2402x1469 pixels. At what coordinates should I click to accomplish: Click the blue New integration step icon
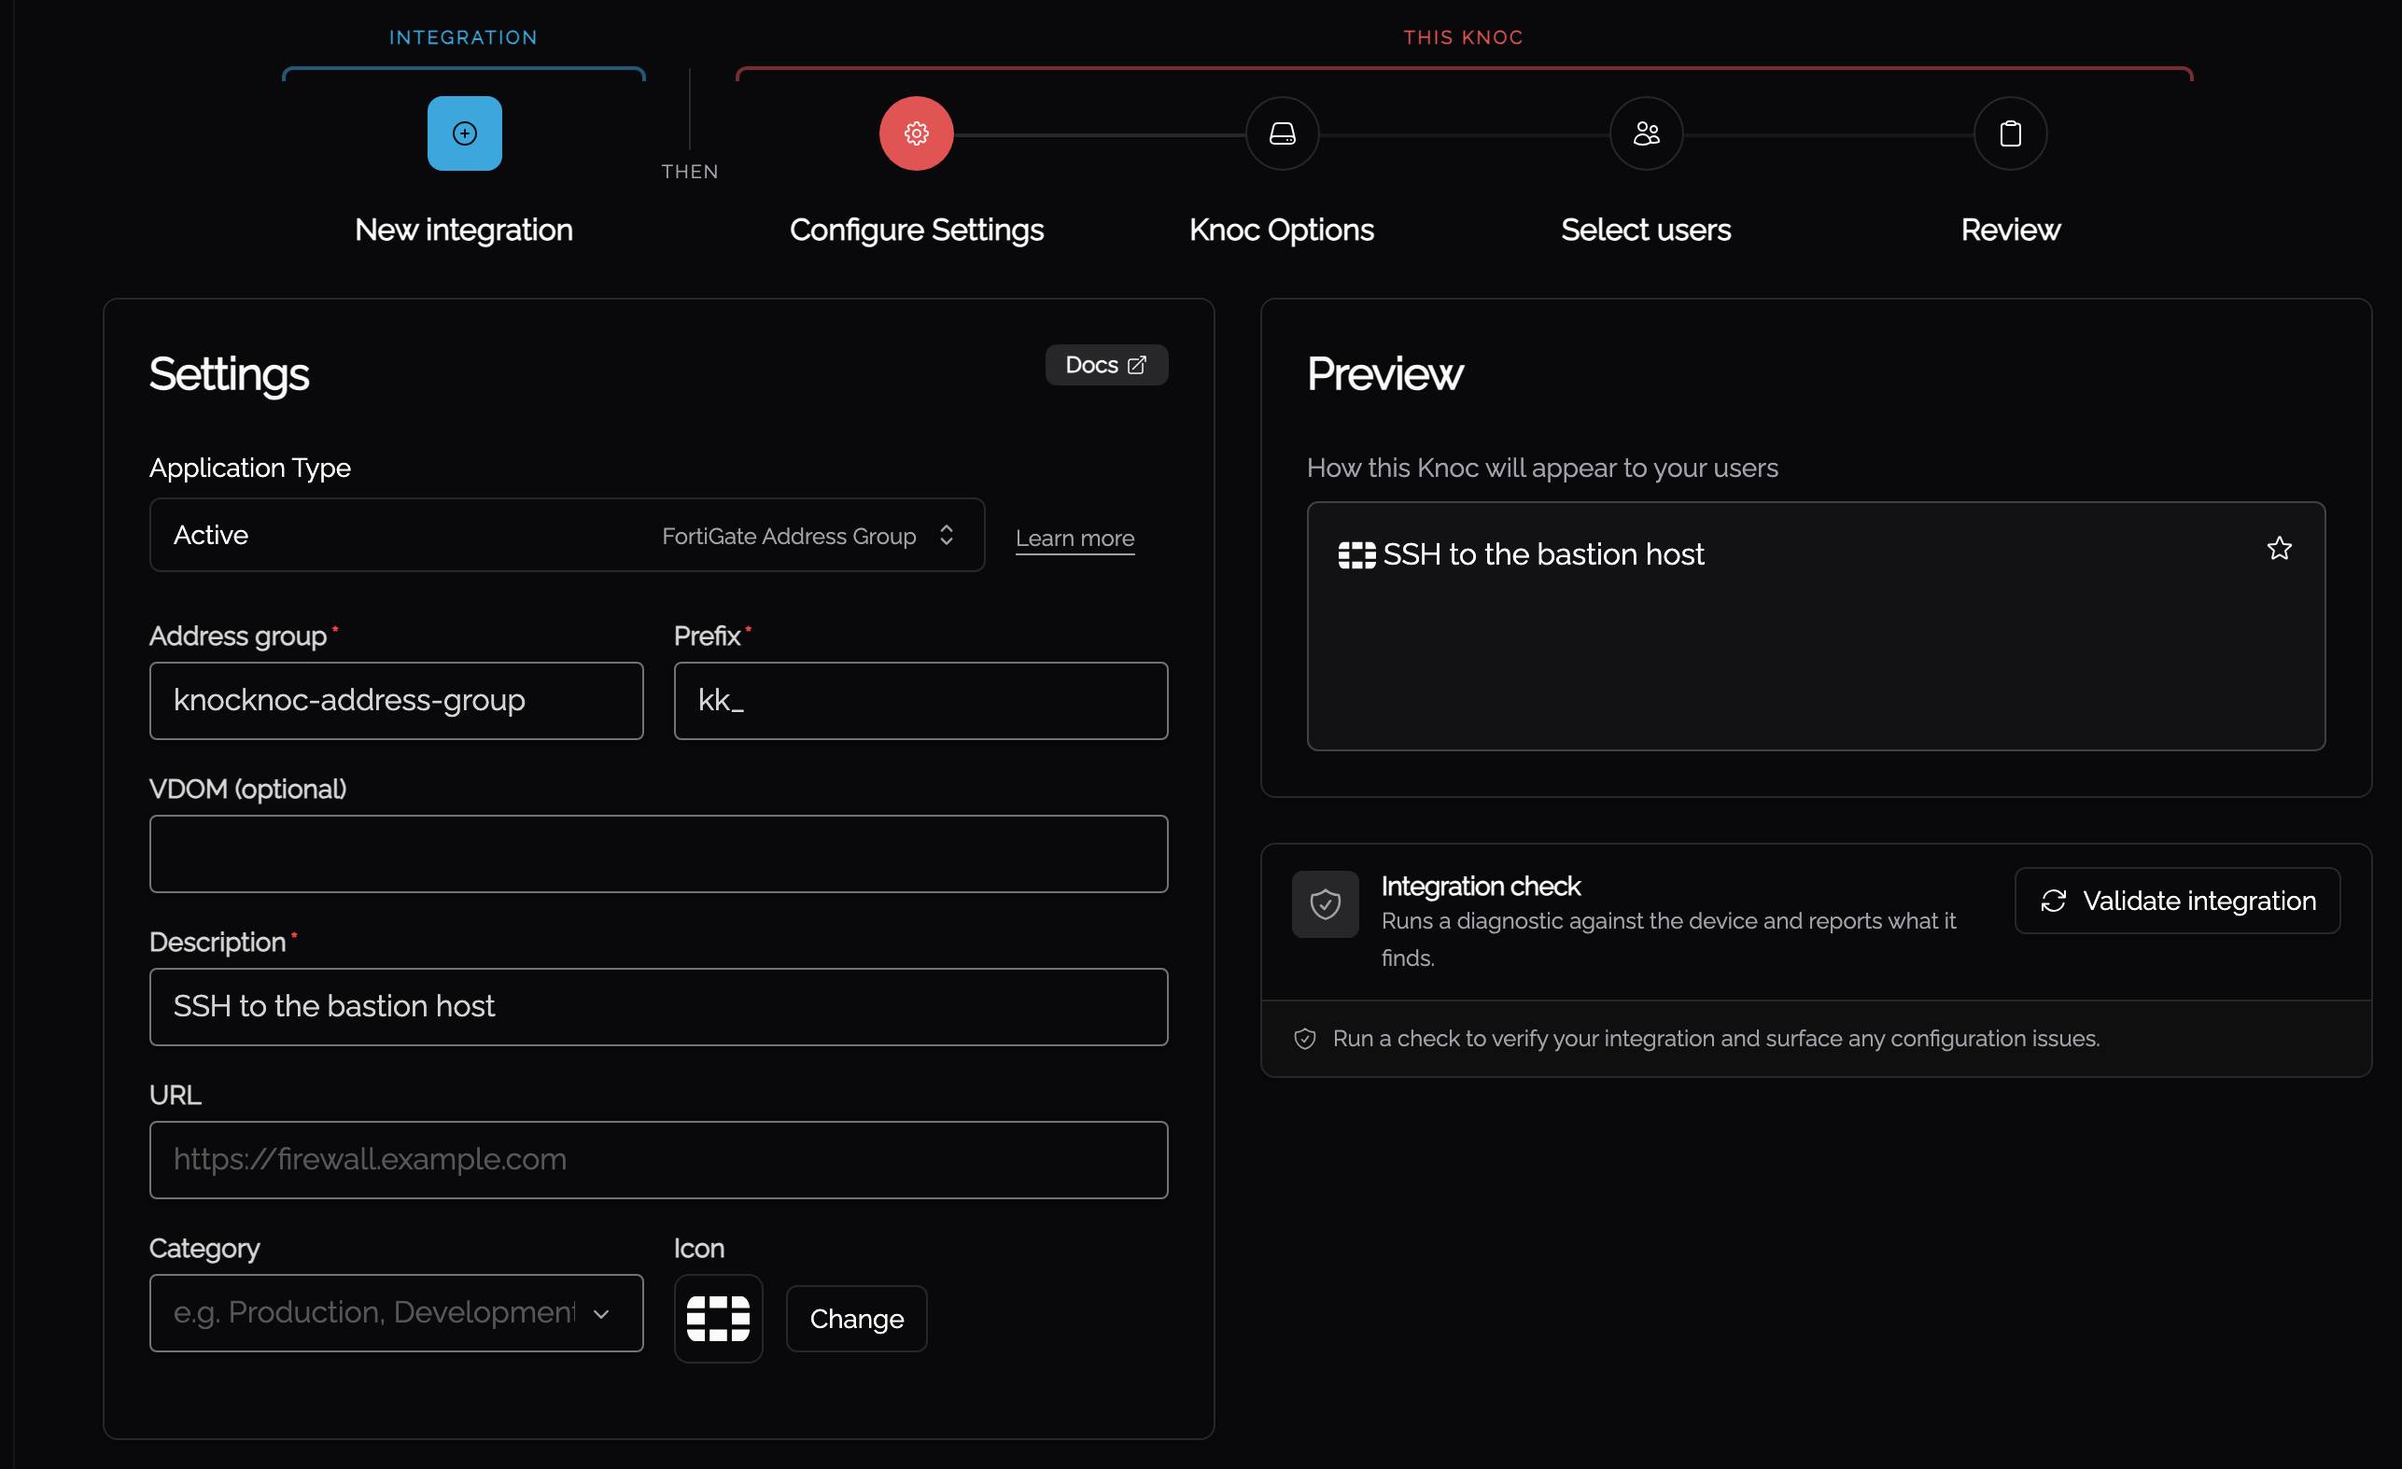(x=464, y=133)
